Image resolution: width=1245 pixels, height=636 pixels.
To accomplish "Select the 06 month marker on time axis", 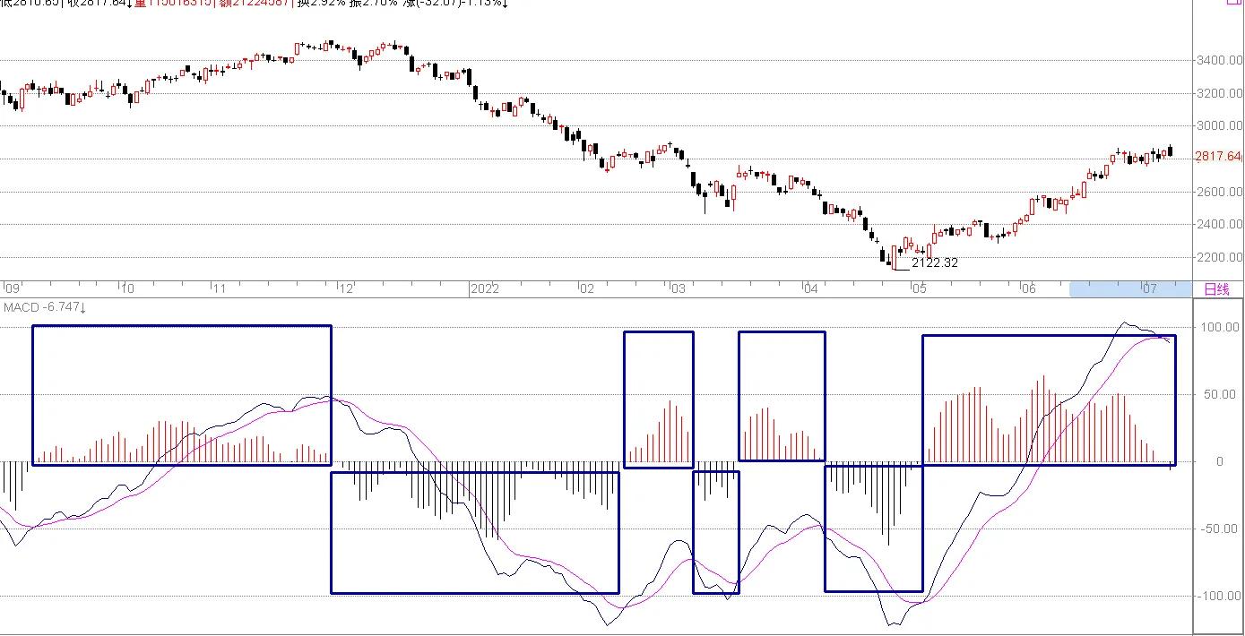I will pos(1028,288).
